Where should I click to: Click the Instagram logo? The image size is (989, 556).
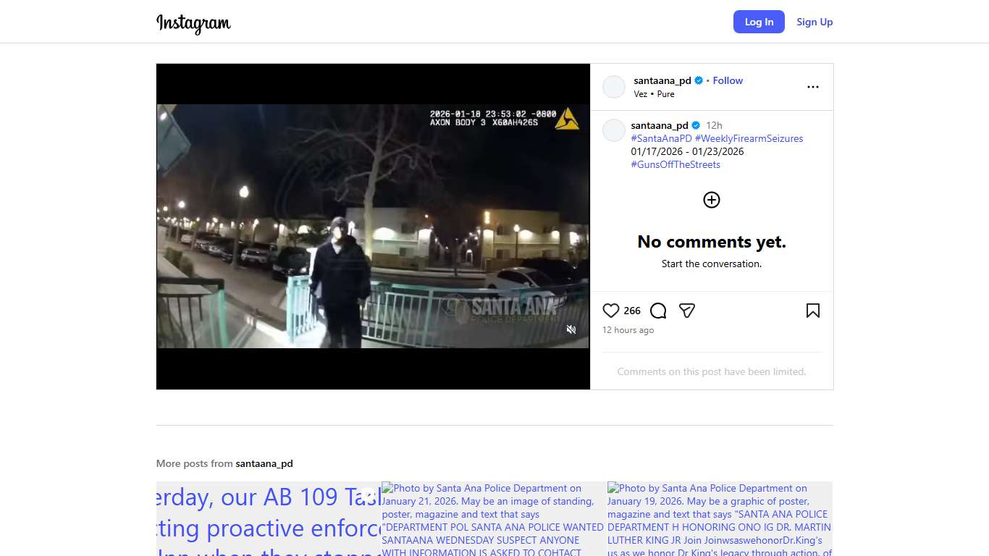[193, 23]
